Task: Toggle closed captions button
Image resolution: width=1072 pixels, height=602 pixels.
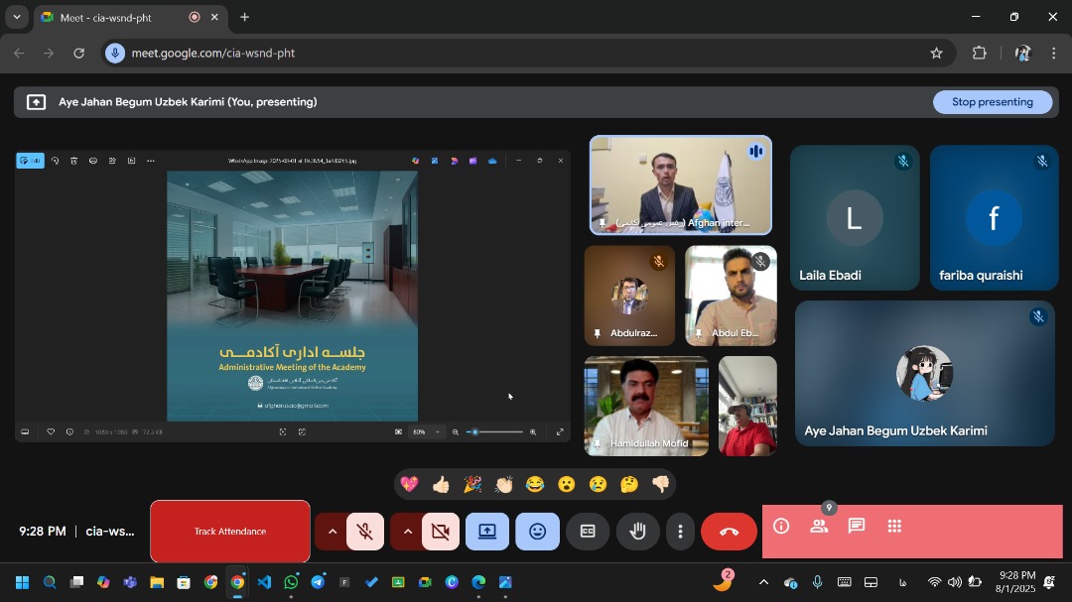Action: tap(588, 532)
